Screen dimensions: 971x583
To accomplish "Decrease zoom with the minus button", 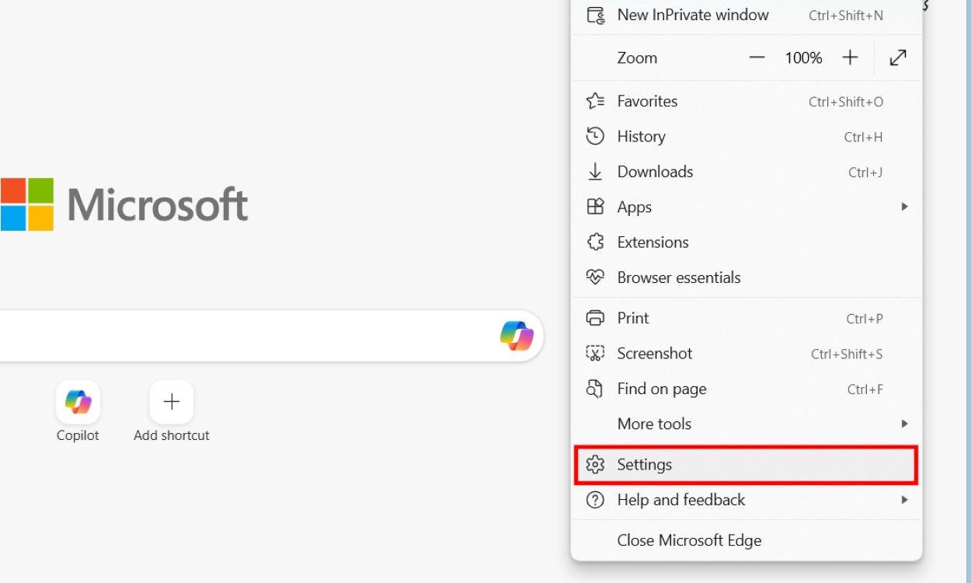I will [757, 58].
